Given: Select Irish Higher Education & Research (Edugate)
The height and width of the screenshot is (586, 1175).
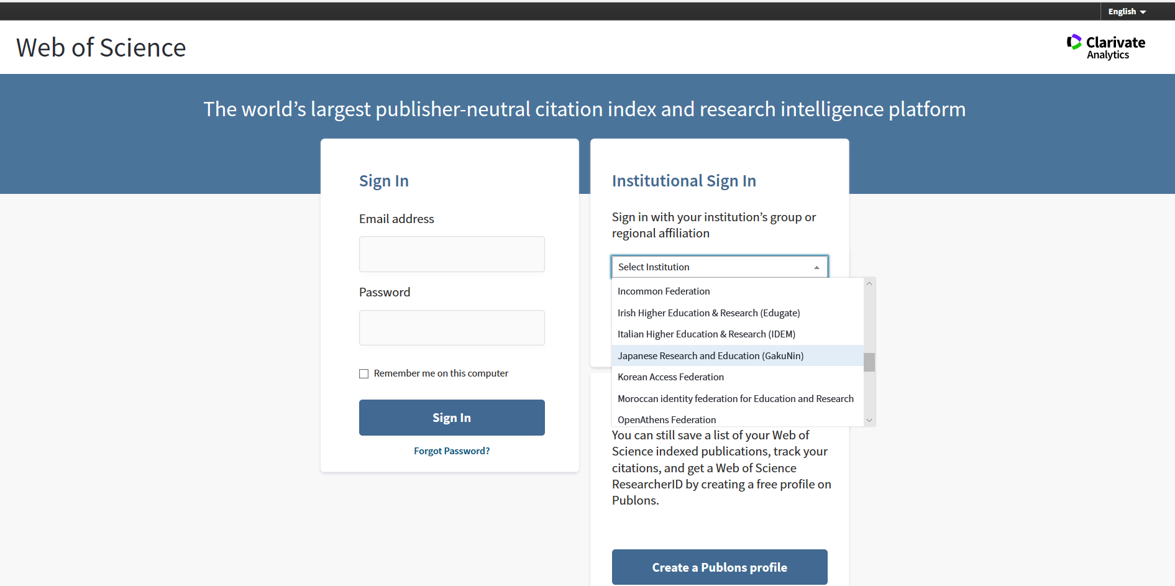Looking at the screenshot, I should coord(738,313).
